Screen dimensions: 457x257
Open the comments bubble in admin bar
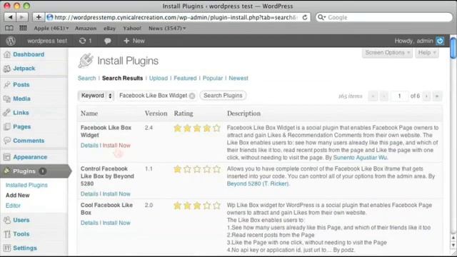click(108, 41)
